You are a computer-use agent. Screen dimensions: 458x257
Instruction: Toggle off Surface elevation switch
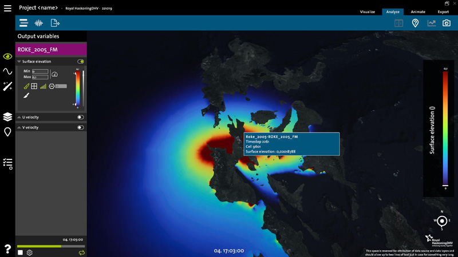[x=81, y=62]
